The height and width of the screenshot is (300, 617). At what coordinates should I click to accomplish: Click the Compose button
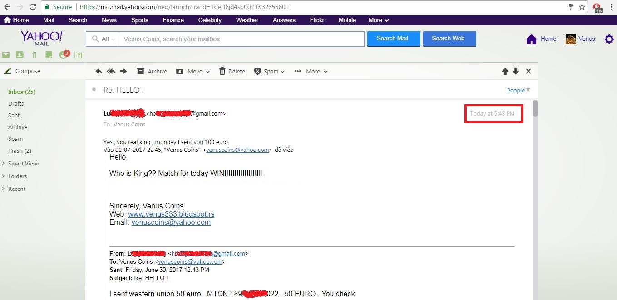pyautogui.click(x=22, y=71)
